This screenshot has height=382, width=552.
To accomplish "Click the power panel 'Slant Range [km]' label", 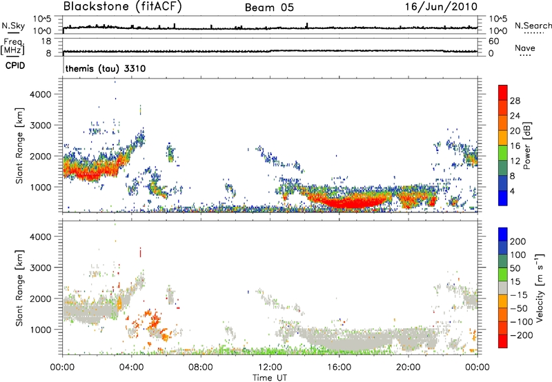I will click(x=19, y=145).
